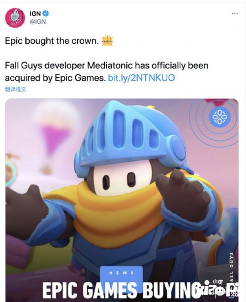The image size is (246, 302).
Task: Open the IGN profile avatar
Action: pos(15,18)
